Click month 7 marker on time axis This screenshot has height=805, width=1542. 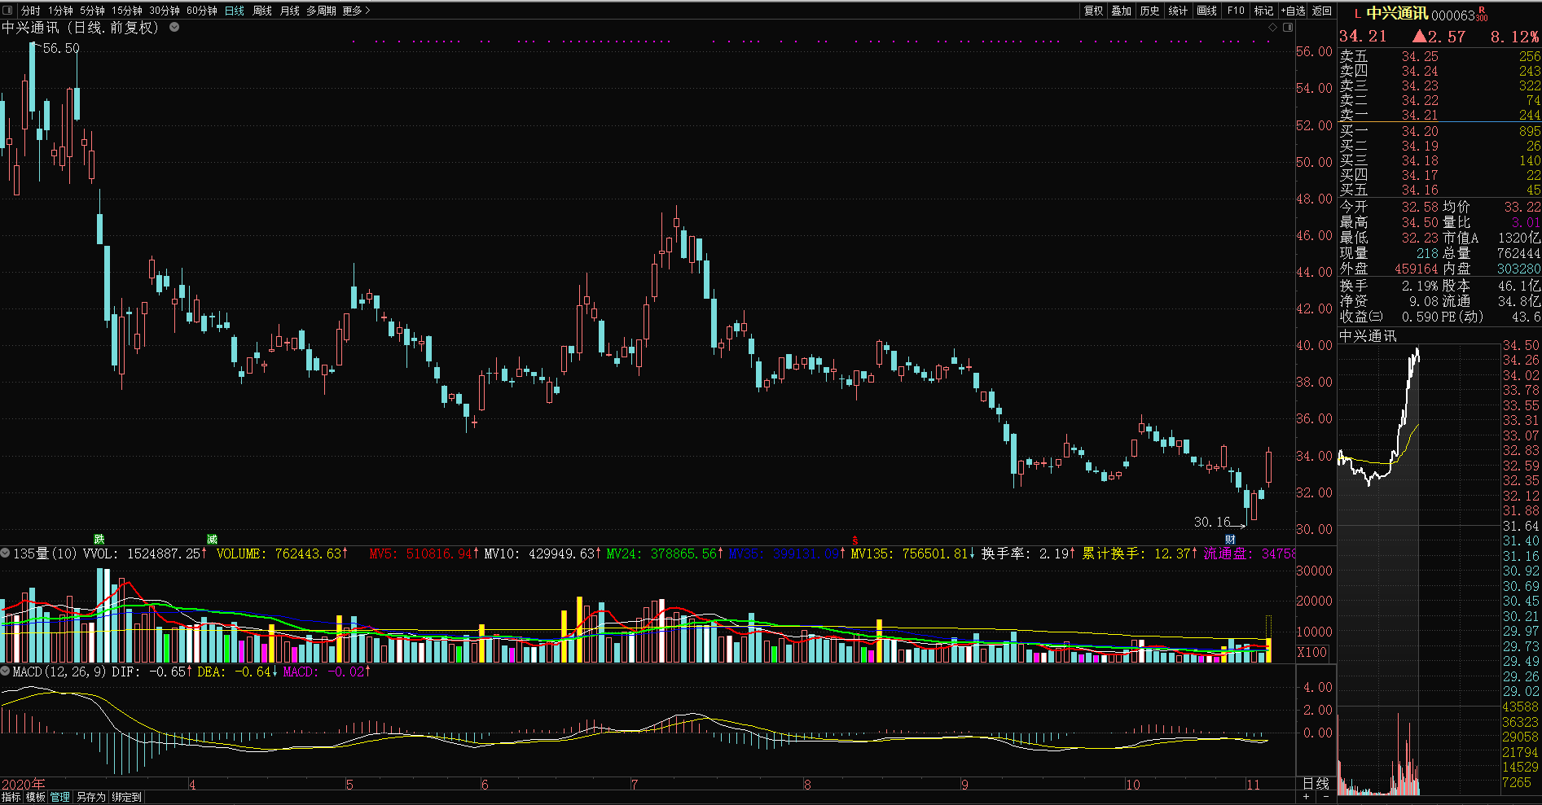[x=634, y=785]
